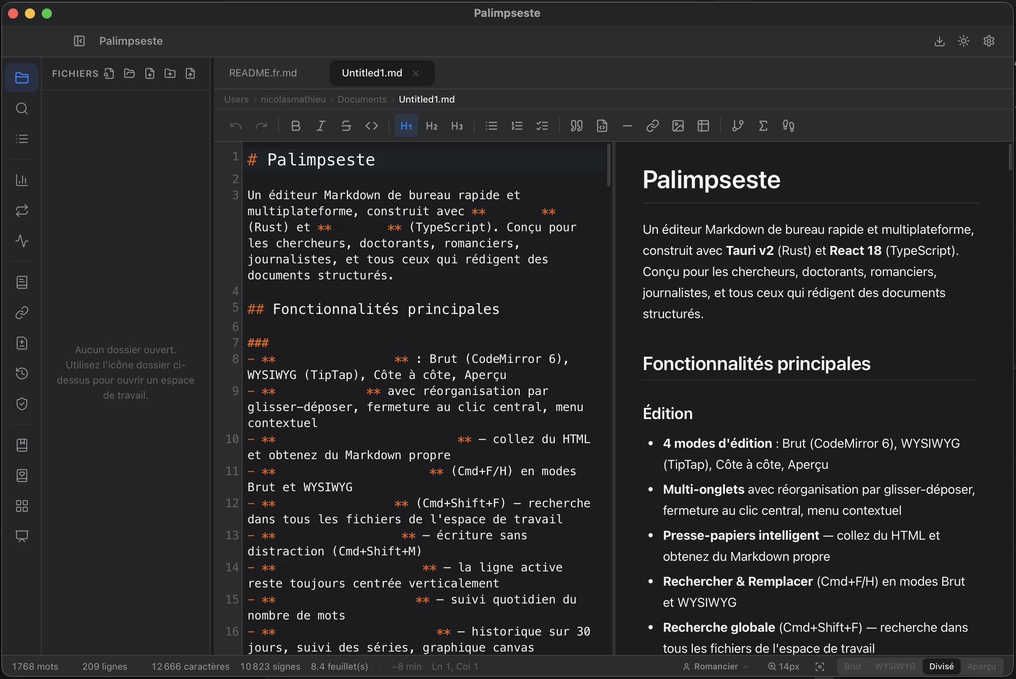Open settings gear icon

pos(989,41)
